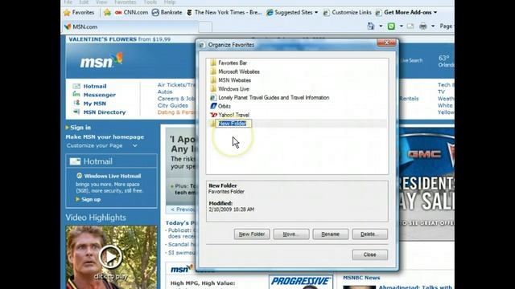Open the Autos link
The height and width of the screenshot is (289, 515).
(165, 92)
